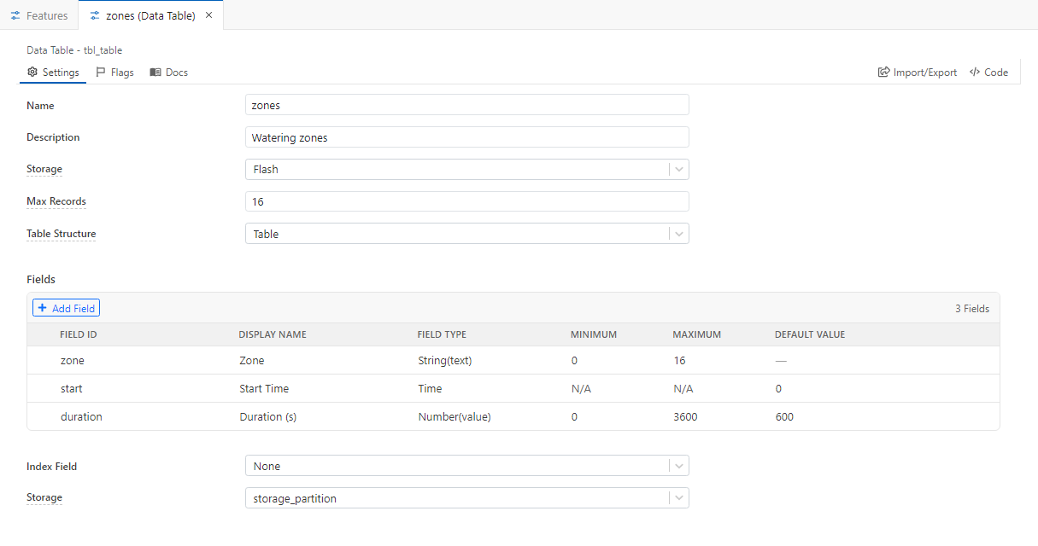
Task: Click the Features tab sliders icon
Action: point(15,15)
